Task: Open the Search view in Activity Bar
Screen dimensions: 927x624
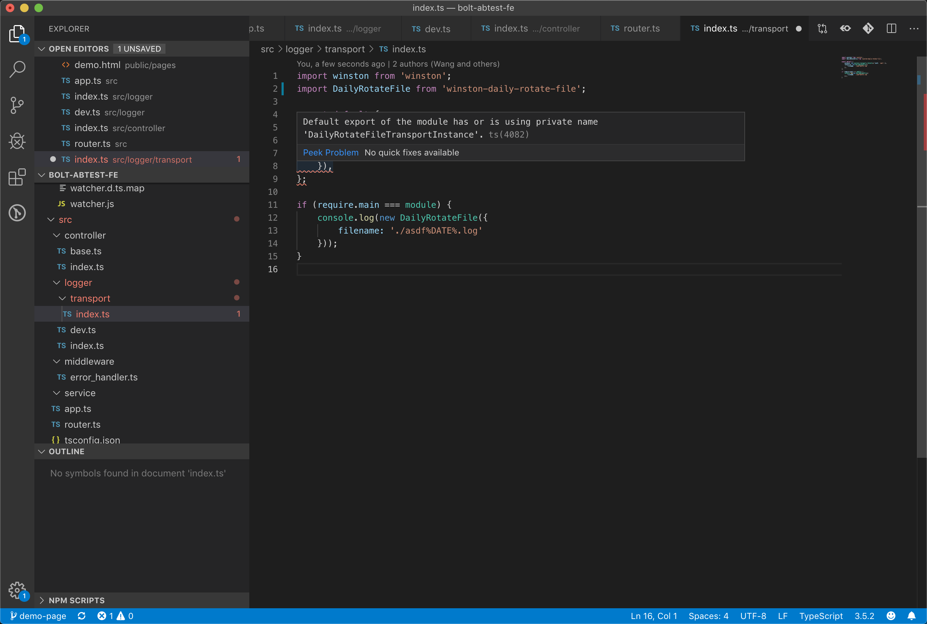Action: point(17,69)
